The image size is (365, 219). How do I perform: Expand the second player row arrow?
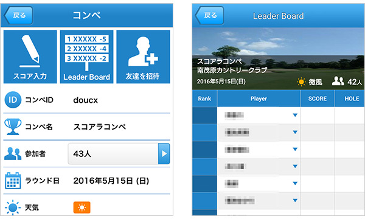coord(295,132)
